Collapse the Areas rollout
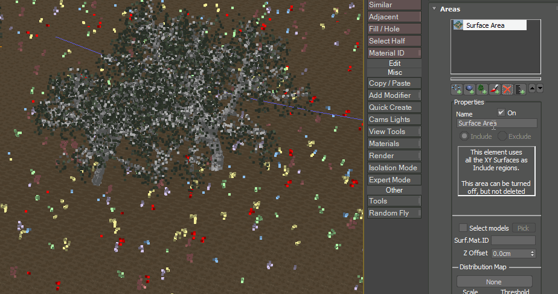This screenshot has height=294, width=558. click(434, 9)
